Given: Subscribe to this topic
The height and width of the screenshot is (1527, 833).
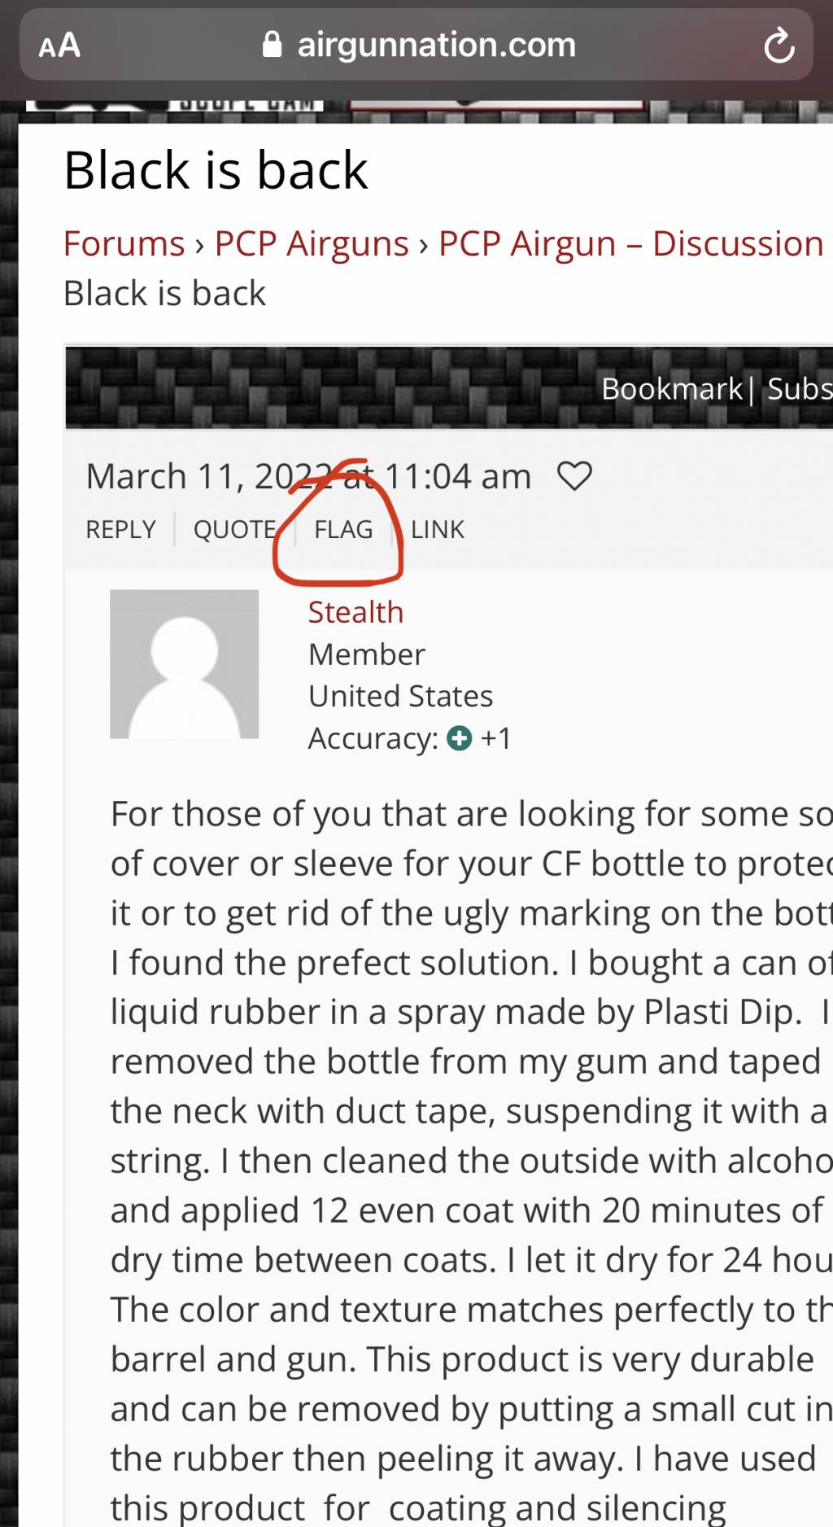Looking at the screenshot, I should pos(800,389).
